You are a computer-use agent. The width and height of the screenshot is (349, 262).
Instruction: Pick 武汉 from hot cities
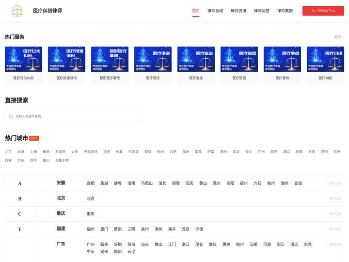(x=236, y=152)
